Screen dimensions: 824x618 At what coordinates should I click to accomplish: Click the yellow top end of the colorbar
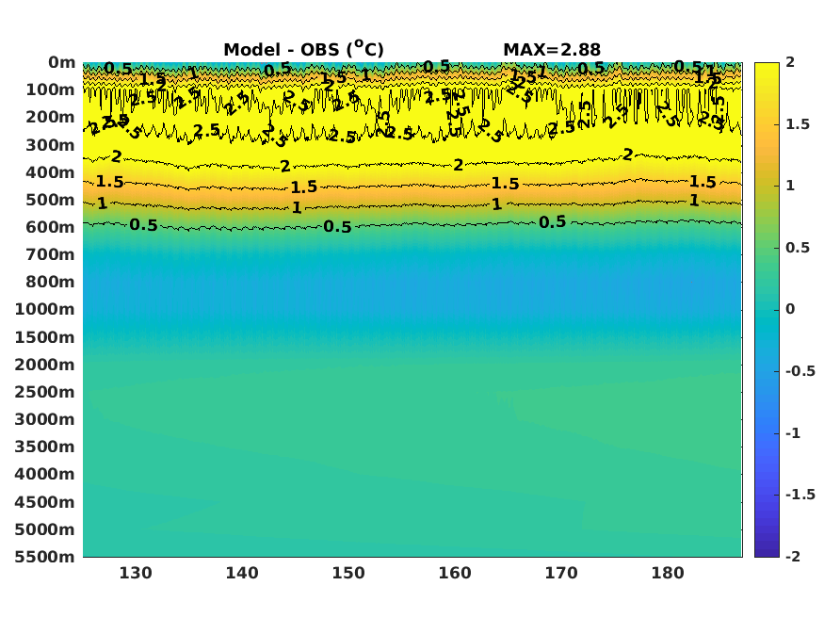pyautogui.click(x=767, y=67)
